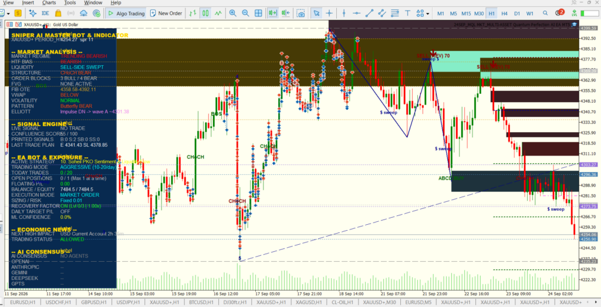This screenshot has height=307, width=601.
Task: Set timeframe to M1
Action: point(441,14)
